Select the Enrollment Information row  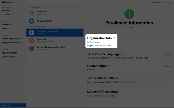[x=55, y=32]
